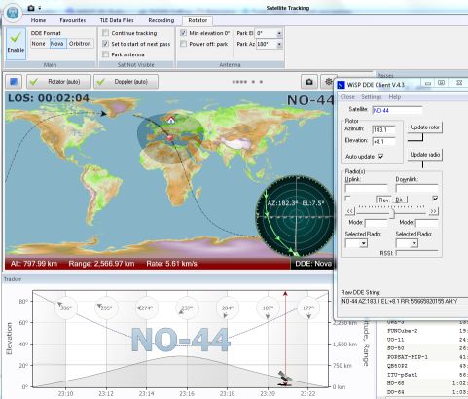
Task: Toggle Min elevation 0° checkbox
Action: 183,33
